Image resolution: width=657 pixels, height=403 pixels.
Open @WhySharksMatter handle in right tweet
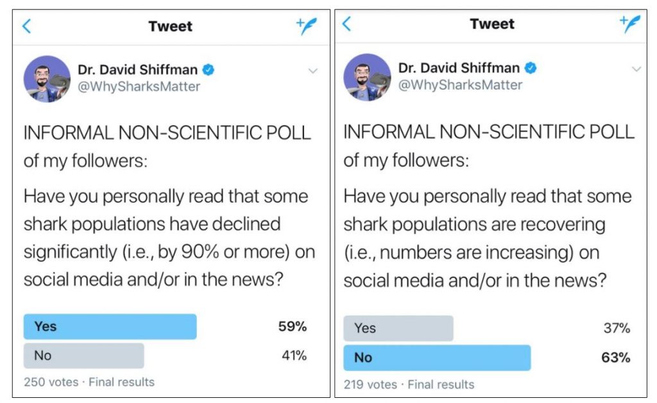[460, 85]
